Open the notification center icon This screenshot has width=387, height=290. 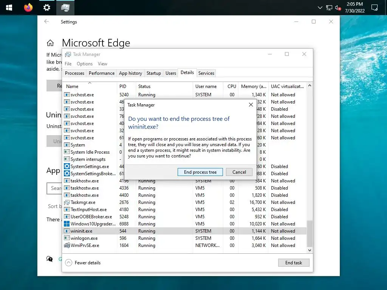coord(375,8)
